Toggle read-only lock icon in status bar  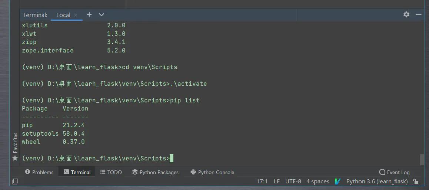416,181
